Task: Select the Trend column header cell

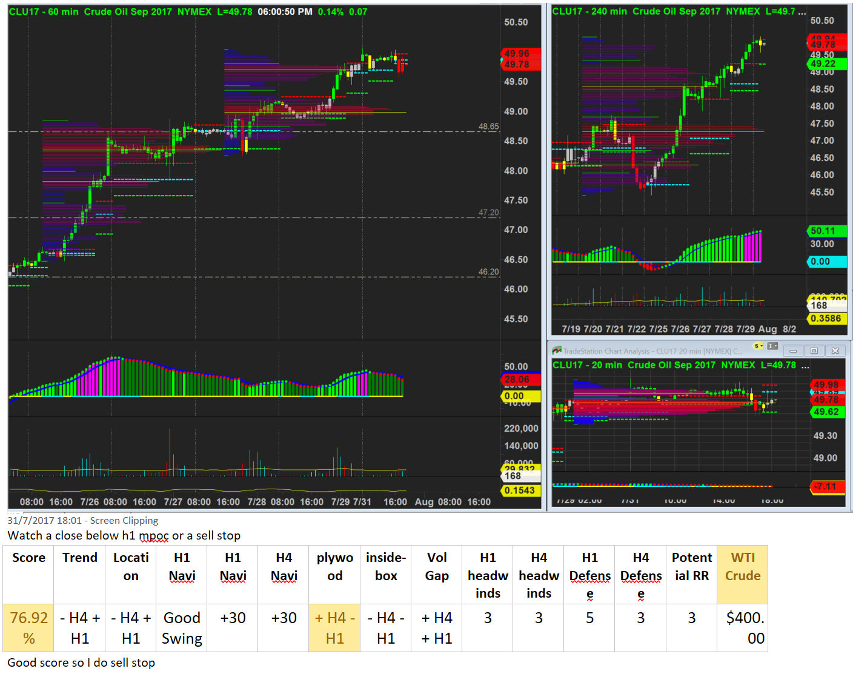Action: pyautogui.click(x=79, y=575)
